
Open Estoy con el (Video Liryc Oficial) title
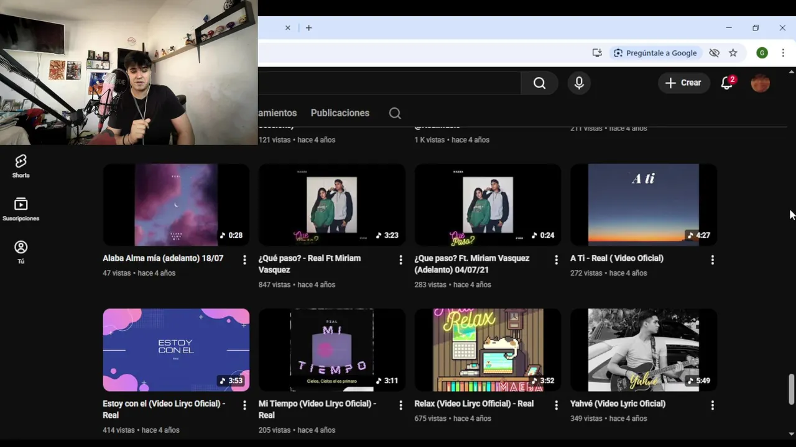pyautogui.click(x=164, y=409)
